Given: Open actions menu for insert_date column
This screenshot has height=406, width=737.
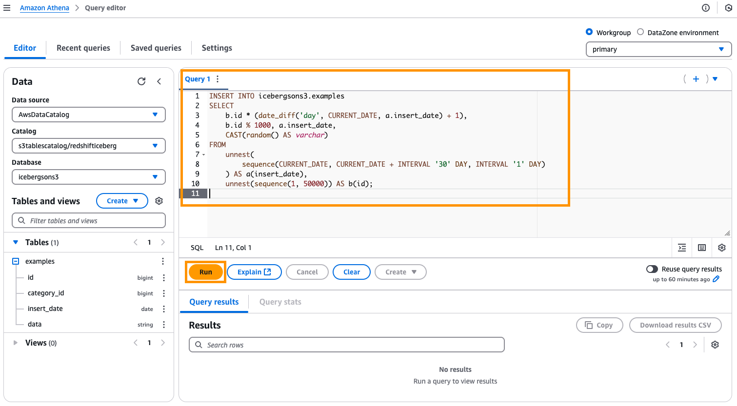Looking at the screenshot, I should 164,309.
